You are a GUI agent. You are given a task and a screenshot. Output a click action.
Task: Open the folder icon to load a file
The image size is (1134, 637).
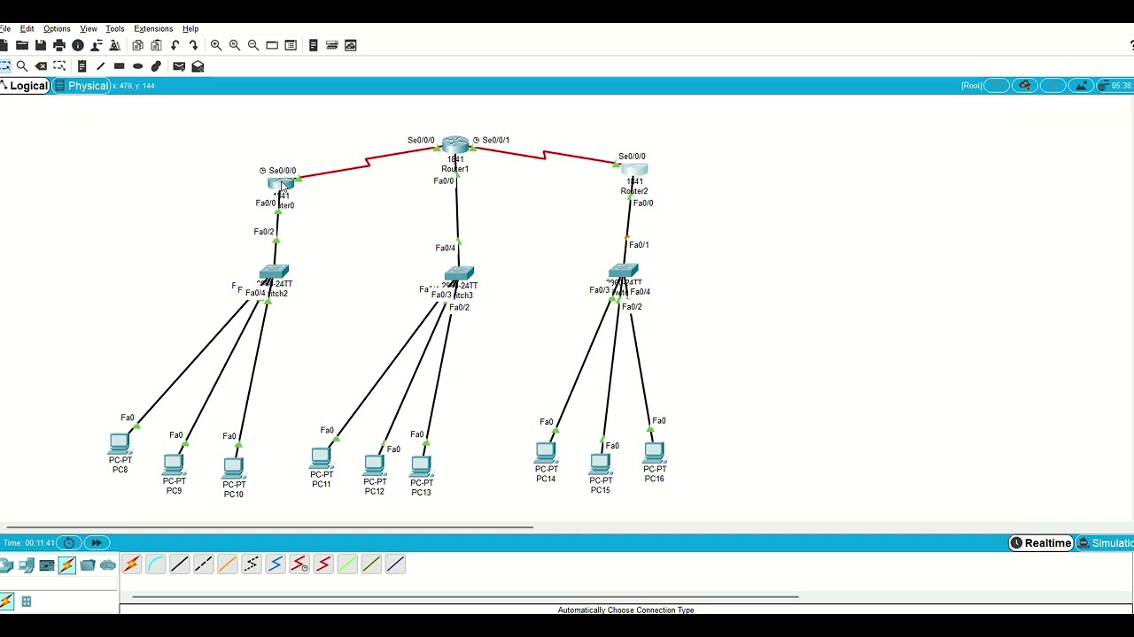pyautogui.click(x=22, y=45)
